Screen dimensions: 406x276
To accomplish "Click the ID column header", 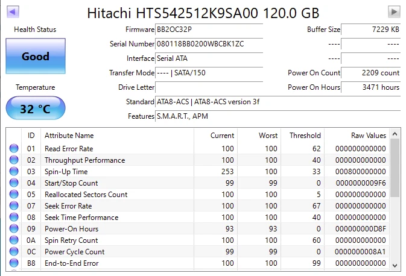I will pyautogui.click(x=31, y=135).
